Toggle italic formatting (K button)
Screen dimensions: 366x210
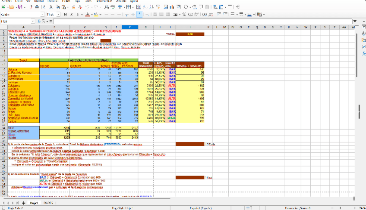72,14
